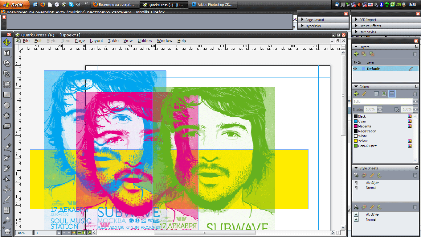This screenshot has width=421, height=237.
Task: Switch Colors panel to frame color mode
Action: pos(376,94)
